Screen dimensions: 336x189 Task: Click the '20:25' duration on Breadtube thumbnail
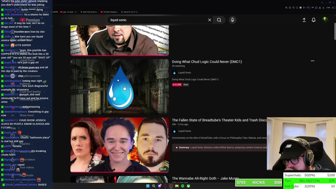pyautogui.click(x=163, y=169)
